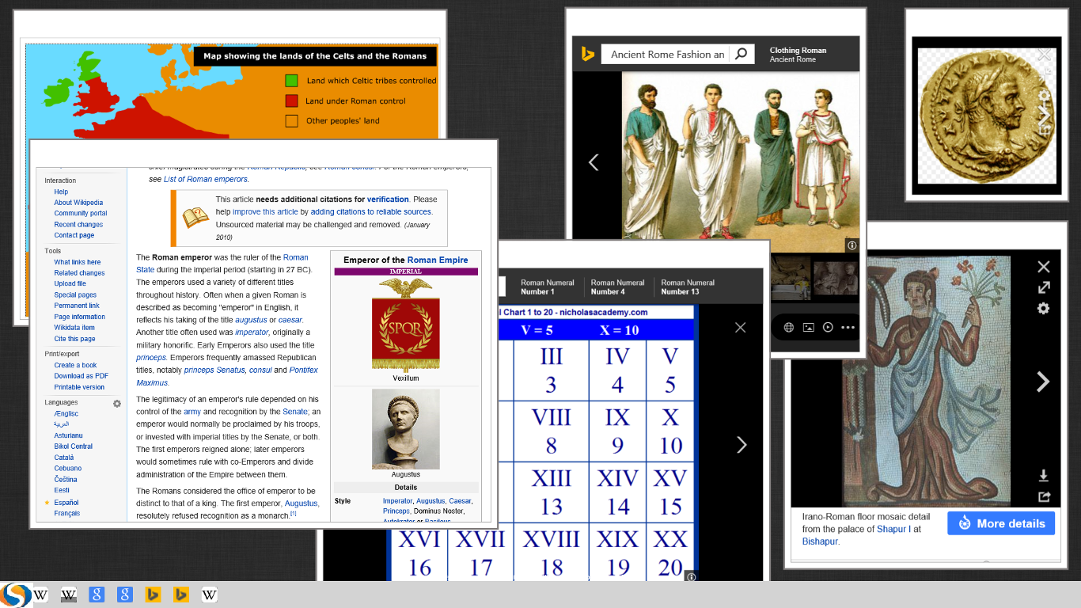
Task: Click the improve this article link
Action: point(265,212)
